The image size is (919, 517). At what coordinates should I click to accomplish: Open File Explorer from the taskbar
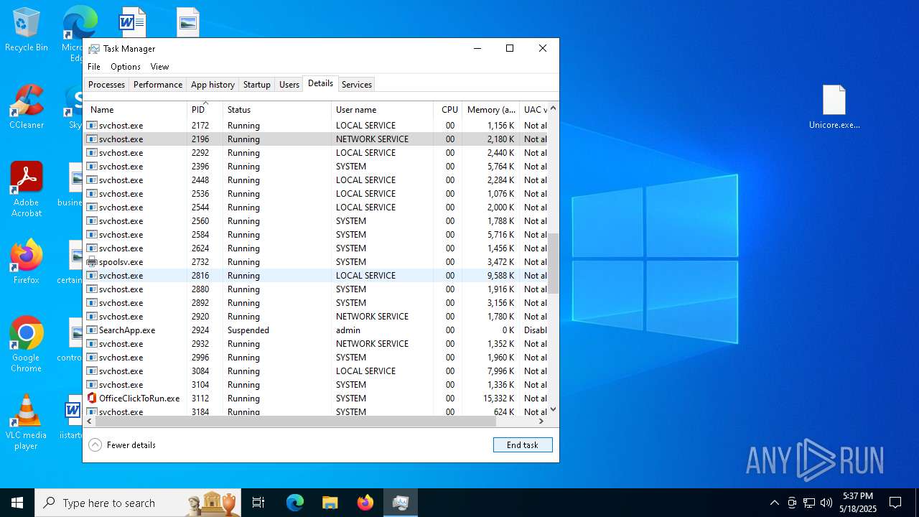coord(330,503)
